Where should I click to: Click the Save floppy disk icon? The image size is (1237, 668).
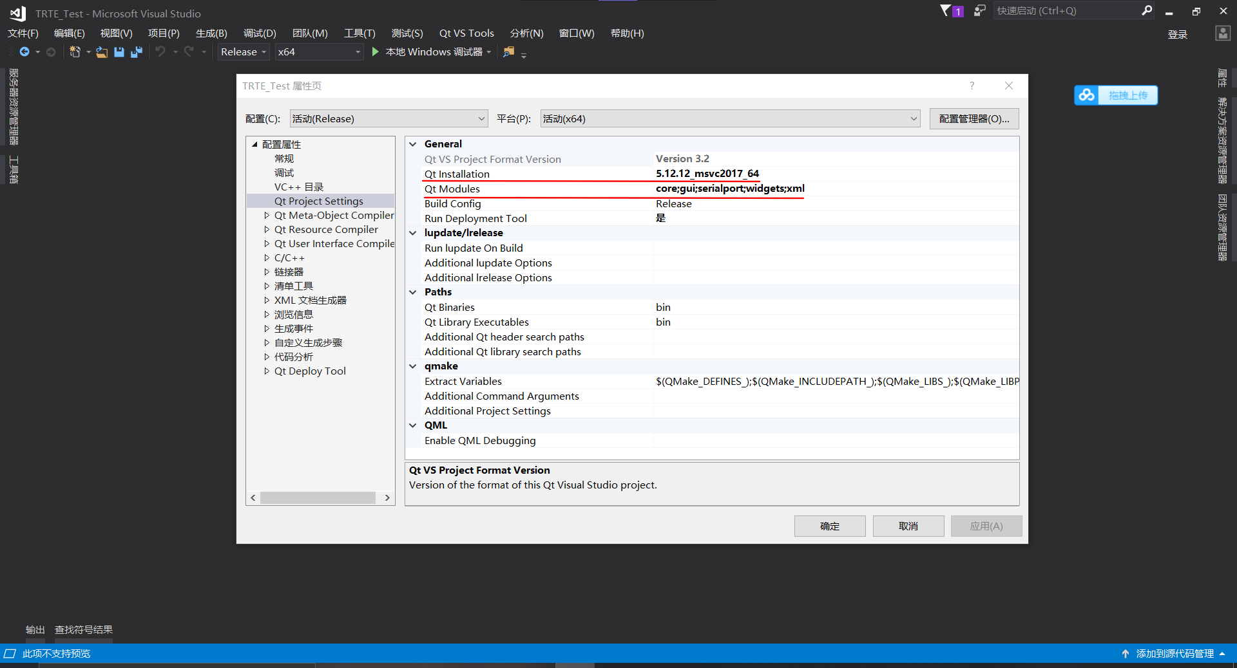119,52
